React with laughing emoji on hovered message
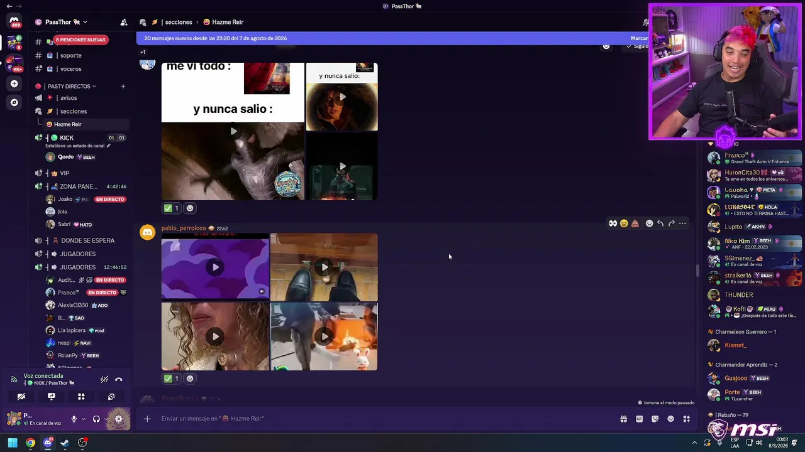This screenshot has height=452, width=805. [x=624, y=223]
